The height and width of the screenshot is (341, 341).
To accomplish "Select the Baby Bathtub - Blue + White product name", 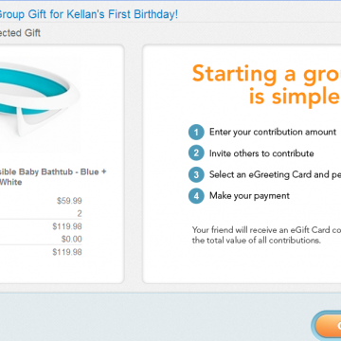I will 53,177.
